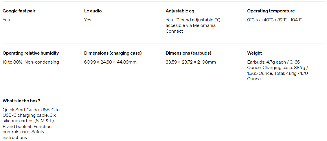Click the What's in the box? heading
The image size is (327, 141).
[21, 101]
